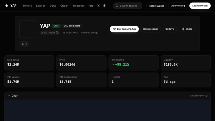Click the Price value $0.00246

(67, 64)
